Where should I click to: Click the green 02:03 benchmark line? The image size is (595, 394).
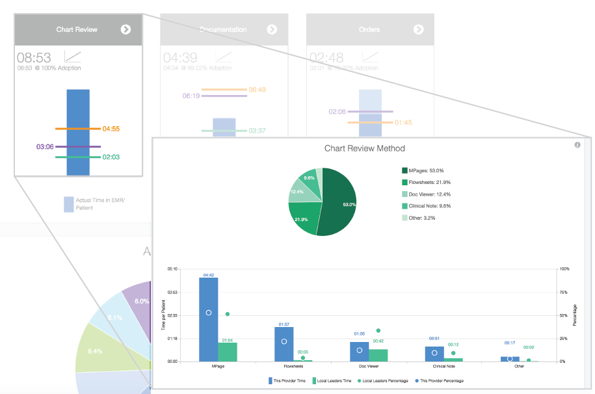78,157
